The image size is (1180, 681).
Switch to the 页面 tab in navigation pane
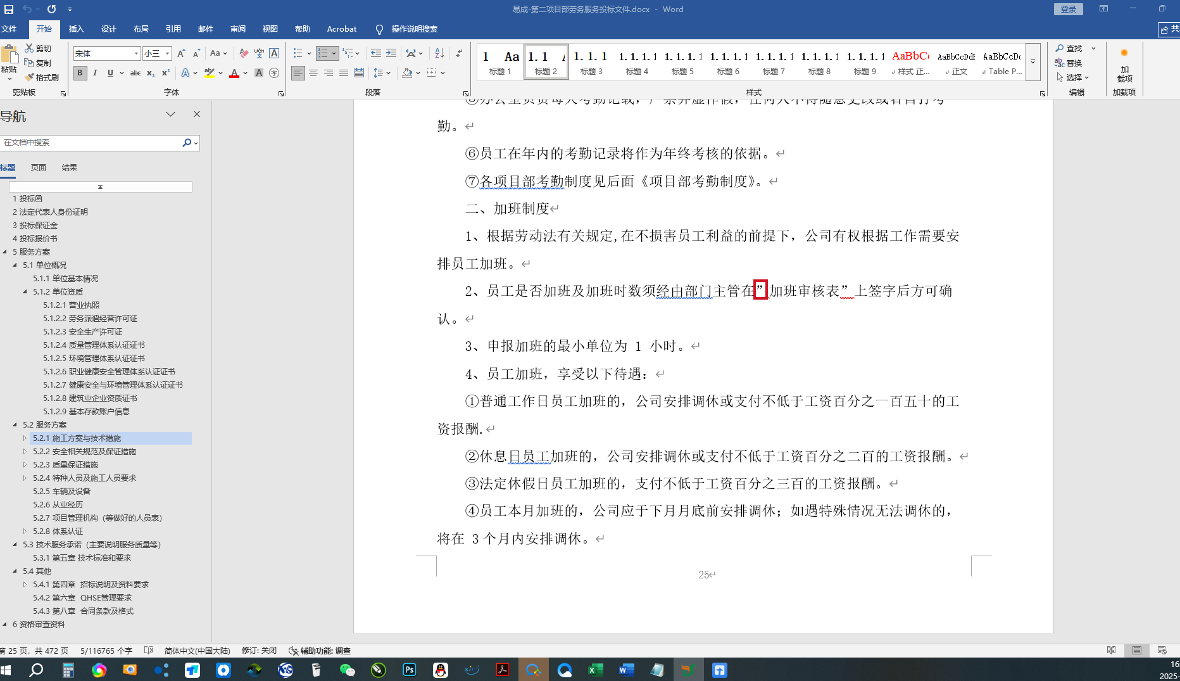(39, 168)
